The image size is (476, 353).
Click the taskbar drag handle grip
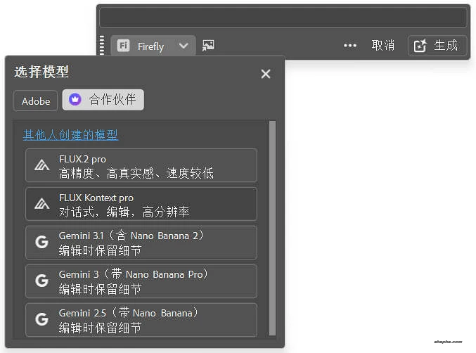coord(102,45)
